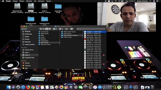Open the Yardım menu

49,1
